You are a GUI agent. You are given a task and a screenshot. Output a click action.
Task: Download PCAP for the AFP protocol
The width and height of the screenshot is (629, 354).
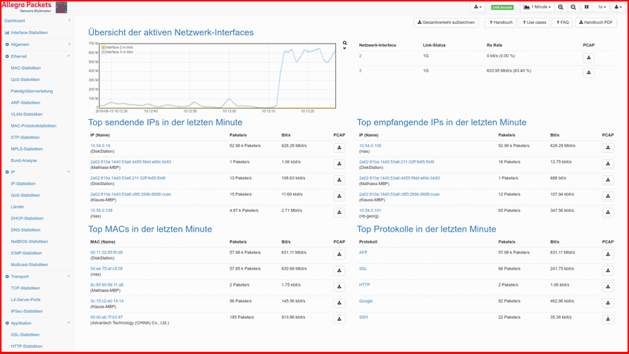[x=608, y=254]
